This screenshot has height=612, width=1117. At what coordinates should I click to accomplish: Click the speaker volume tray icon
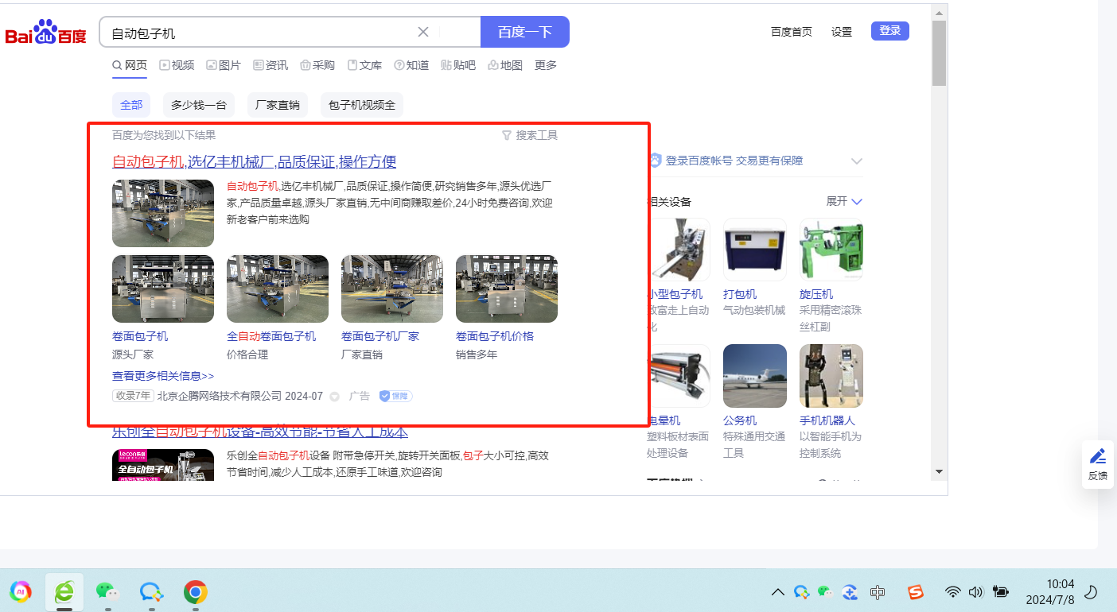point(976,592)
